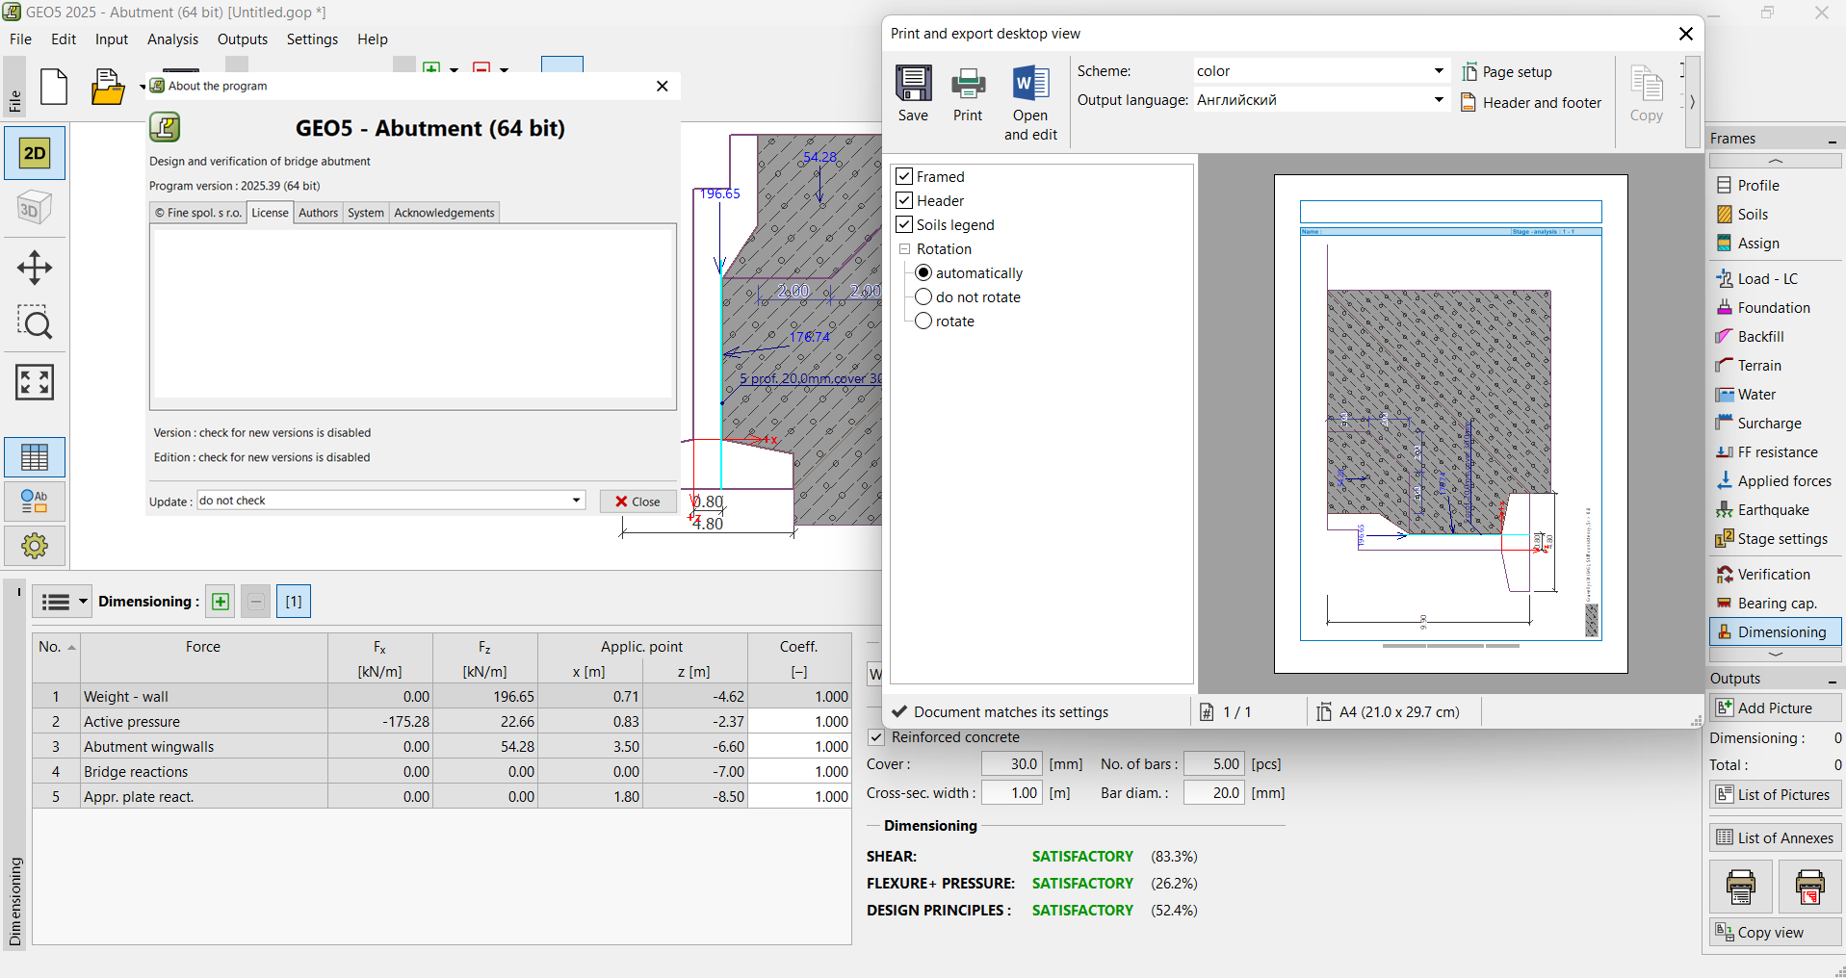The height and width of the screenshot is (978, 1846).
Task: Toggle the Reinforced concrete checkbox
Action: [876, 737]
